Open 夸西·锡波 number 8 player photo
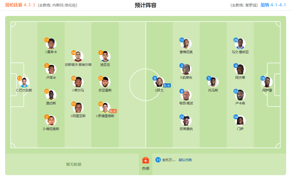The image size is (291, 180). (x=186, y=95)
